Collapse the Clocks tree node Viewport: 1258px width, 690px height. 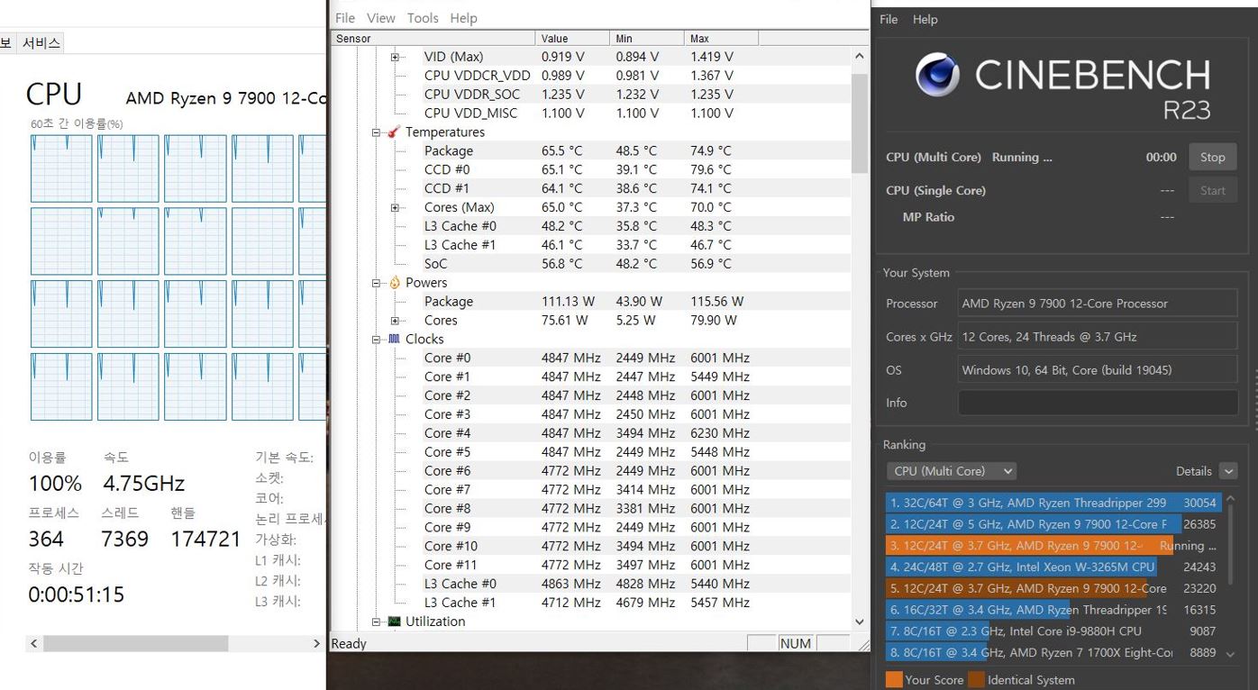[x=377, y=340]
